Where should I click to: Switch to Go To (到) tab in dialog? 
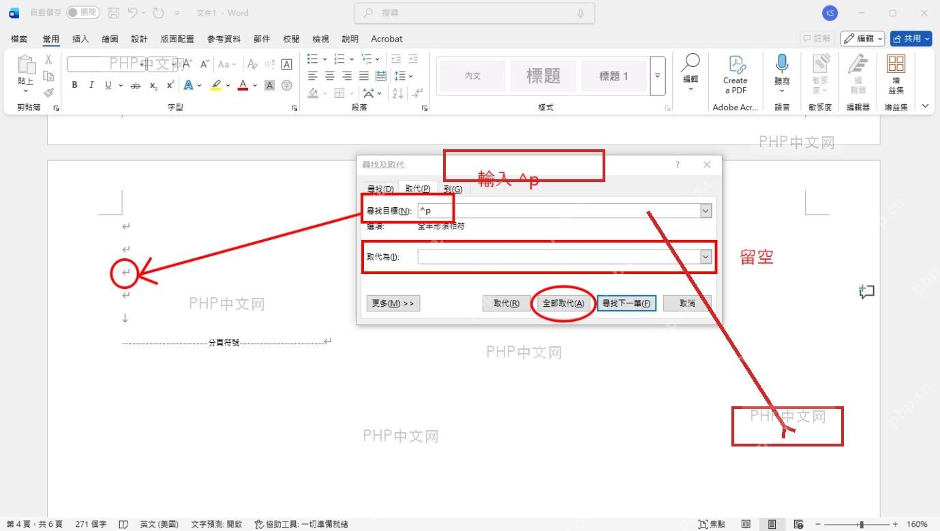(453, 189)
